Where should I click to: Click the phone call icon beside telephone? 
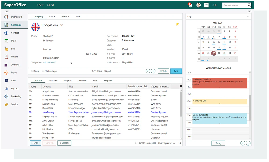click(x=71, y=63)
